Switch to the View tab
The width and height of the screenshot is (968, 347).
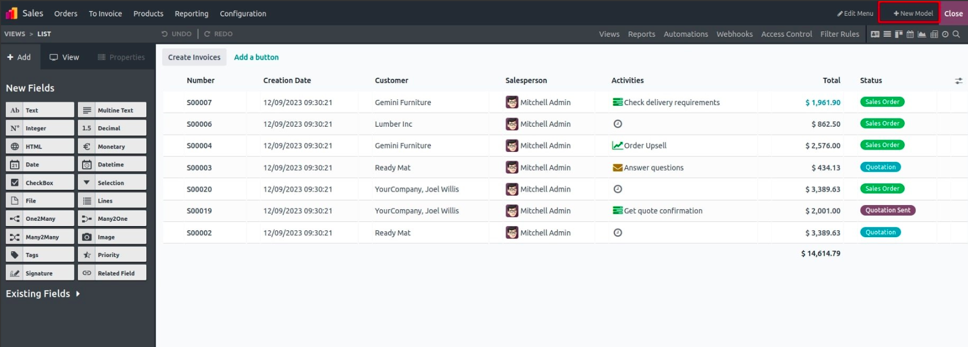click(64, 57)
